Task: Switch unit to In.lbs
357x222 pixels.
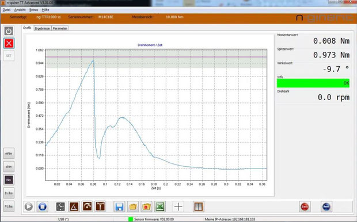Action: click(x=9, y=193)
